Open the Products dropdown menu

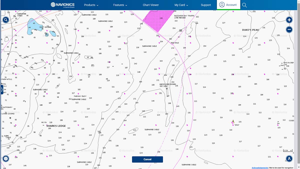click(x=91, y=5)
